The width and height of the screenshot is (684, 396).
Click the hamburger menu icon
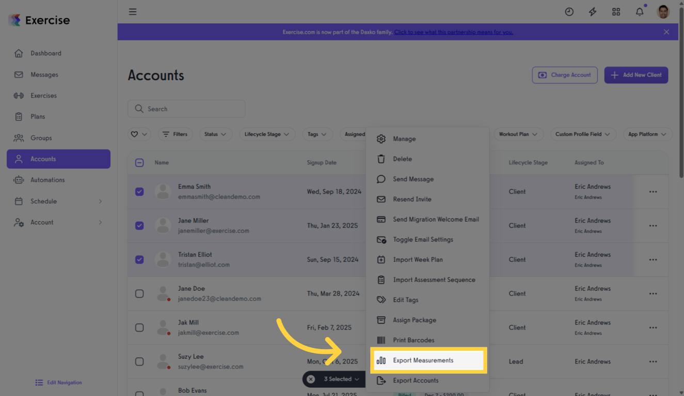[x=133, y=11]
